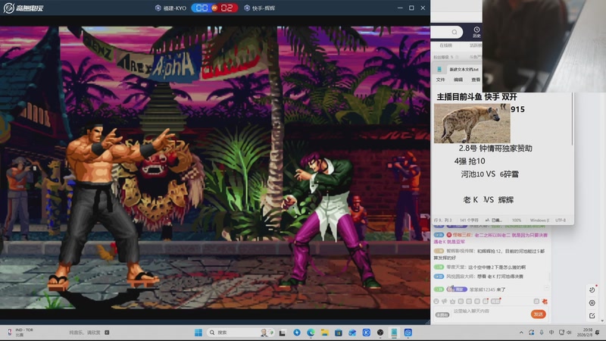Click the moon clock icon in right sidebar
606x341 pixels.
pos(592,289)
